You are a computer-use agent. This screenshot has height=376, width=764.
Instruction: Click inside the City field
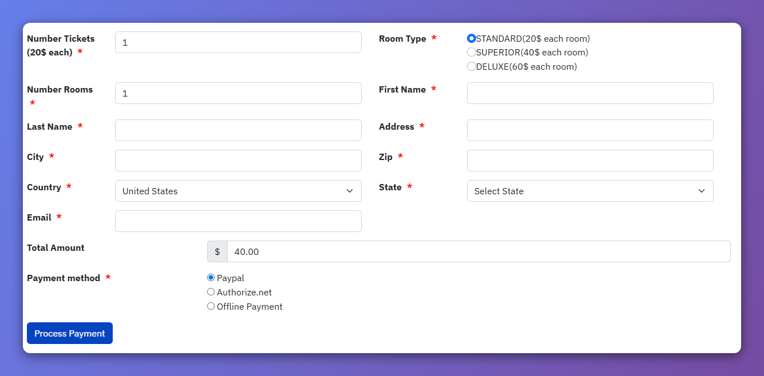(238, 161)
